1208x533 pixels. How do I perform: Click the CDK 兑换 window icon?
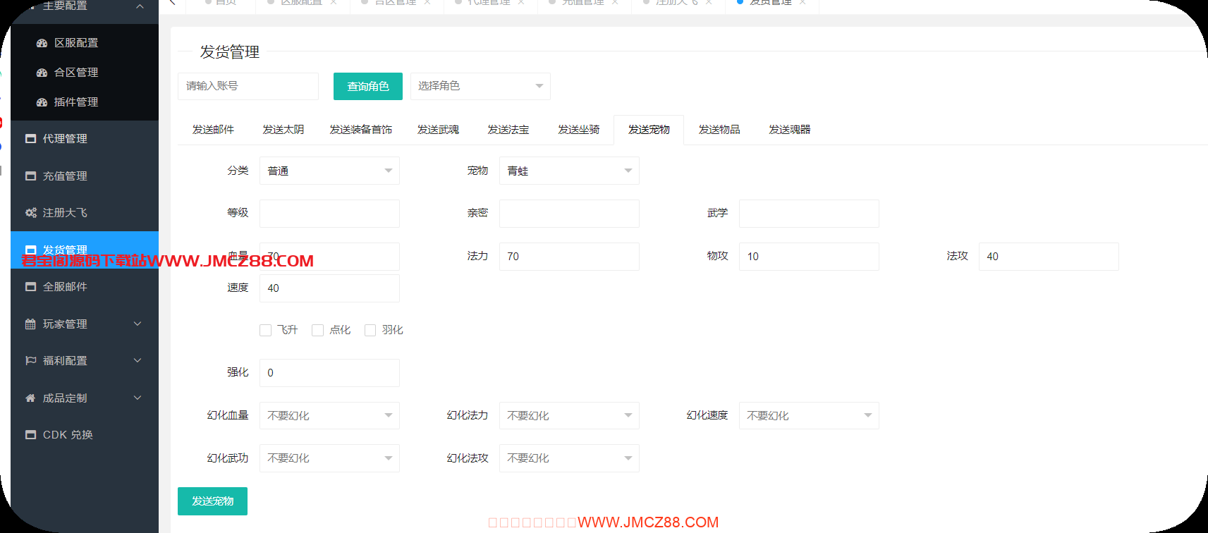click(30, 435)
